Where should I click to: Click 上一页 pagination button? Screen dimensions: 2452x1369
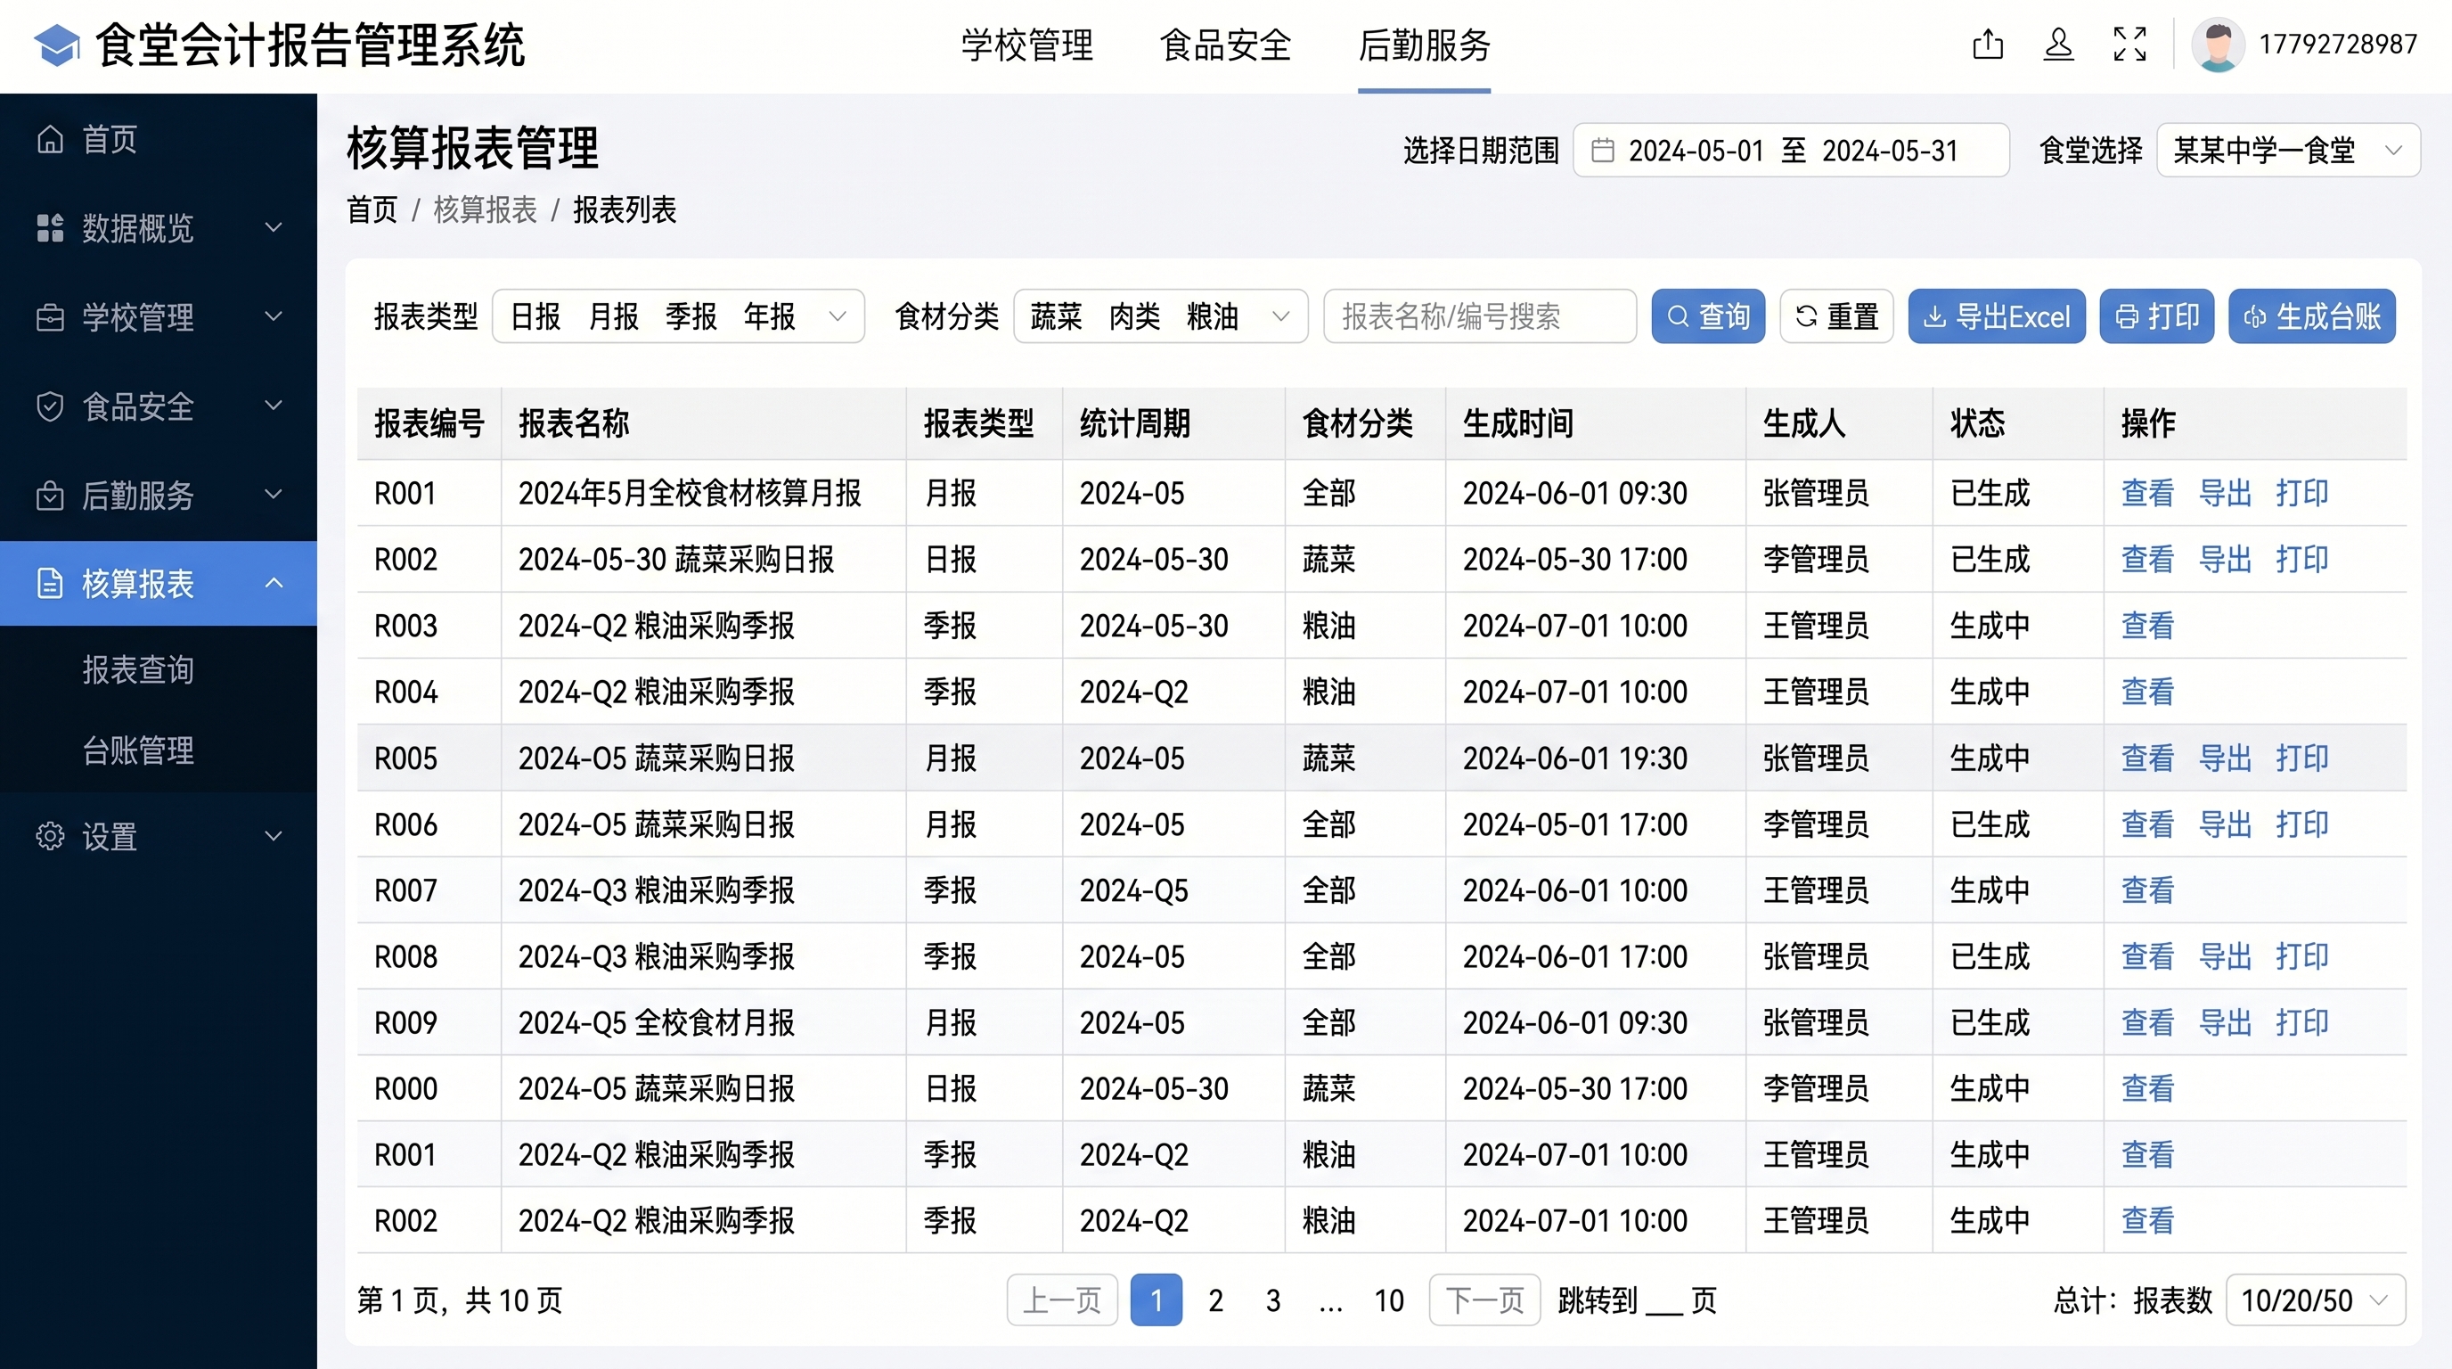[1061, 1300]
